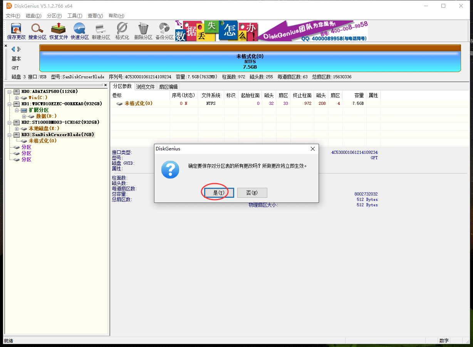The height and width of the screenshot is (347, 473).
Task: Open the 备份分区 (Backup Partition) tool
Action: (x=164, y=31)
